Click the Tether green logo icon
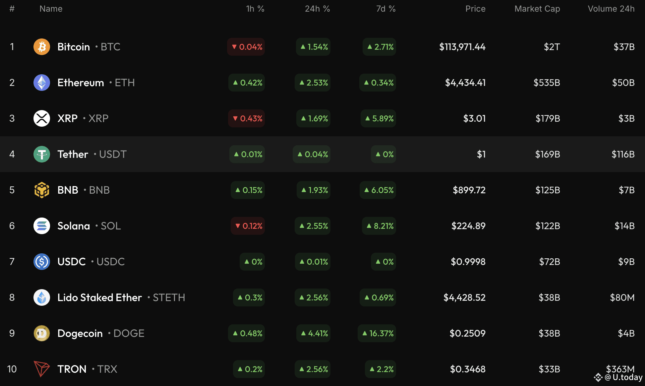Image resolution: width=645 pixels, height=386 pixels. pos(41,154)
